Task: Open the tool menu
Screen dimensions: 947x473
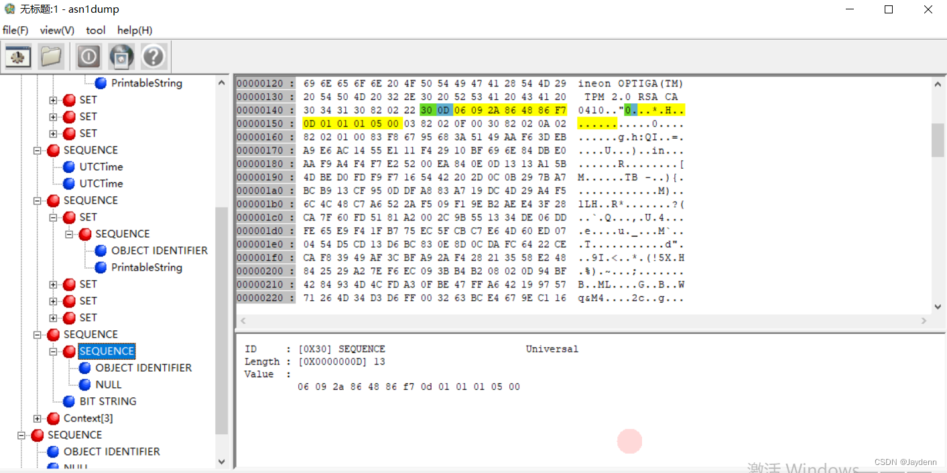Action: 95,30
